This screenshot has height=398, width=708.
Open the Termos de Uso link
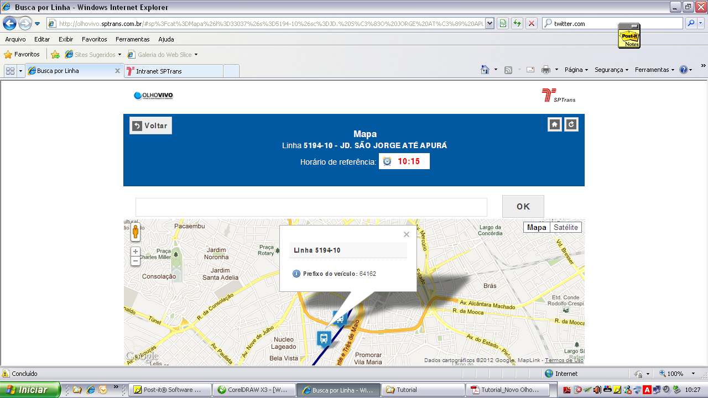pyautogui.click(x=564, y=360)
